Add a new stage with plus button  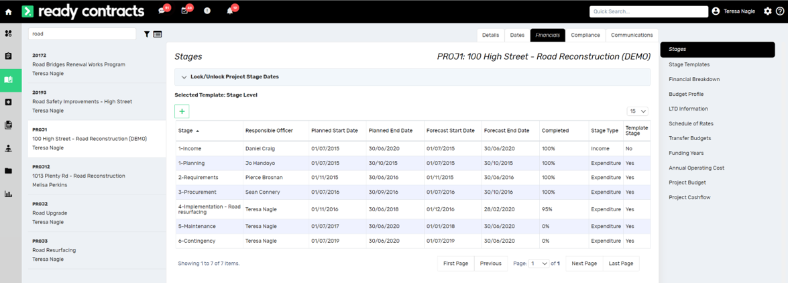coord(182,111)
